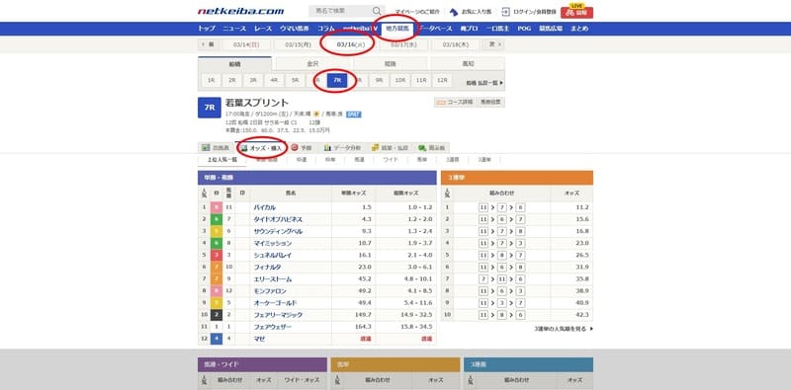Select 上位人気一覧 odds sub-tab
This screenshot has height=390, width=791.
click(x=221, y=160)
